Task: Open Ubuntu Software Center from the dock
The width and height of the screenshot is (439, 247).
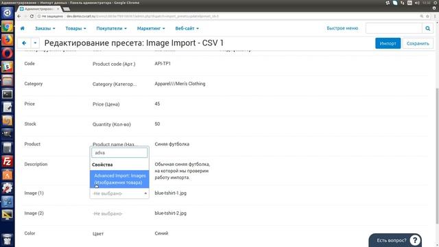Action: point(8,175)
